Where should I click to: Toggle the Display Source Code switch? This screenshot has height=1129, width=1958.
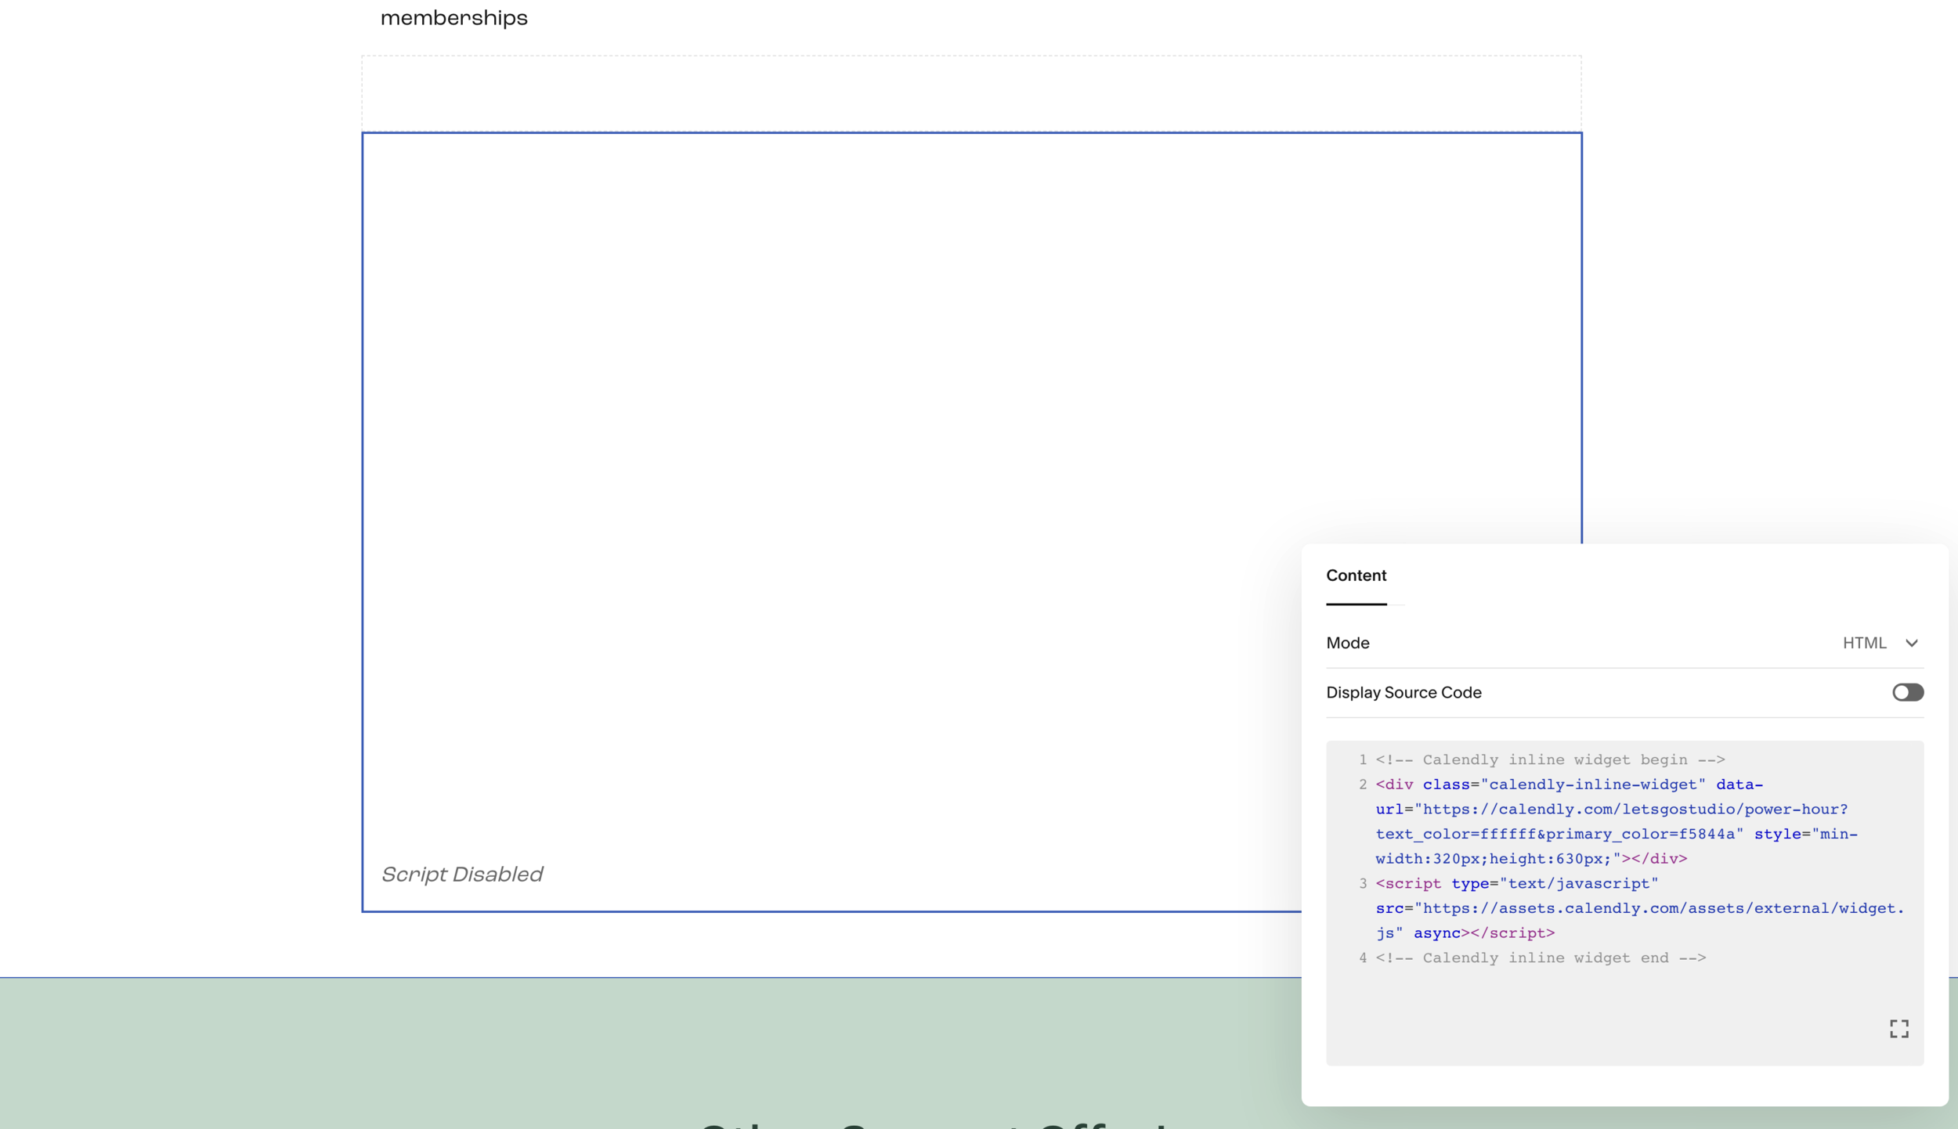tap(1907, 692)
